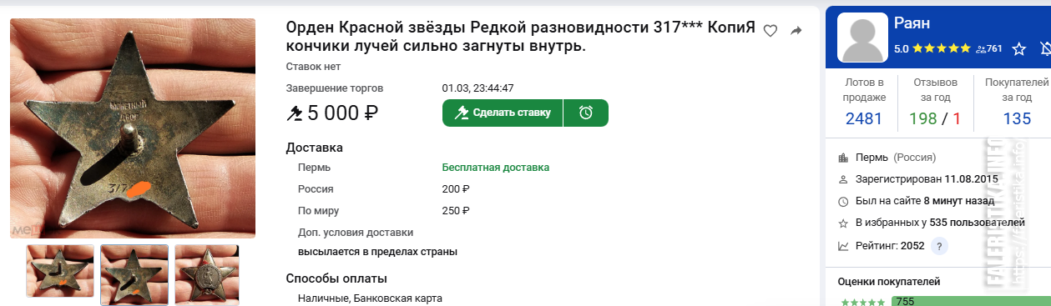Click the share arrow icon beside title

pos(796,31)
